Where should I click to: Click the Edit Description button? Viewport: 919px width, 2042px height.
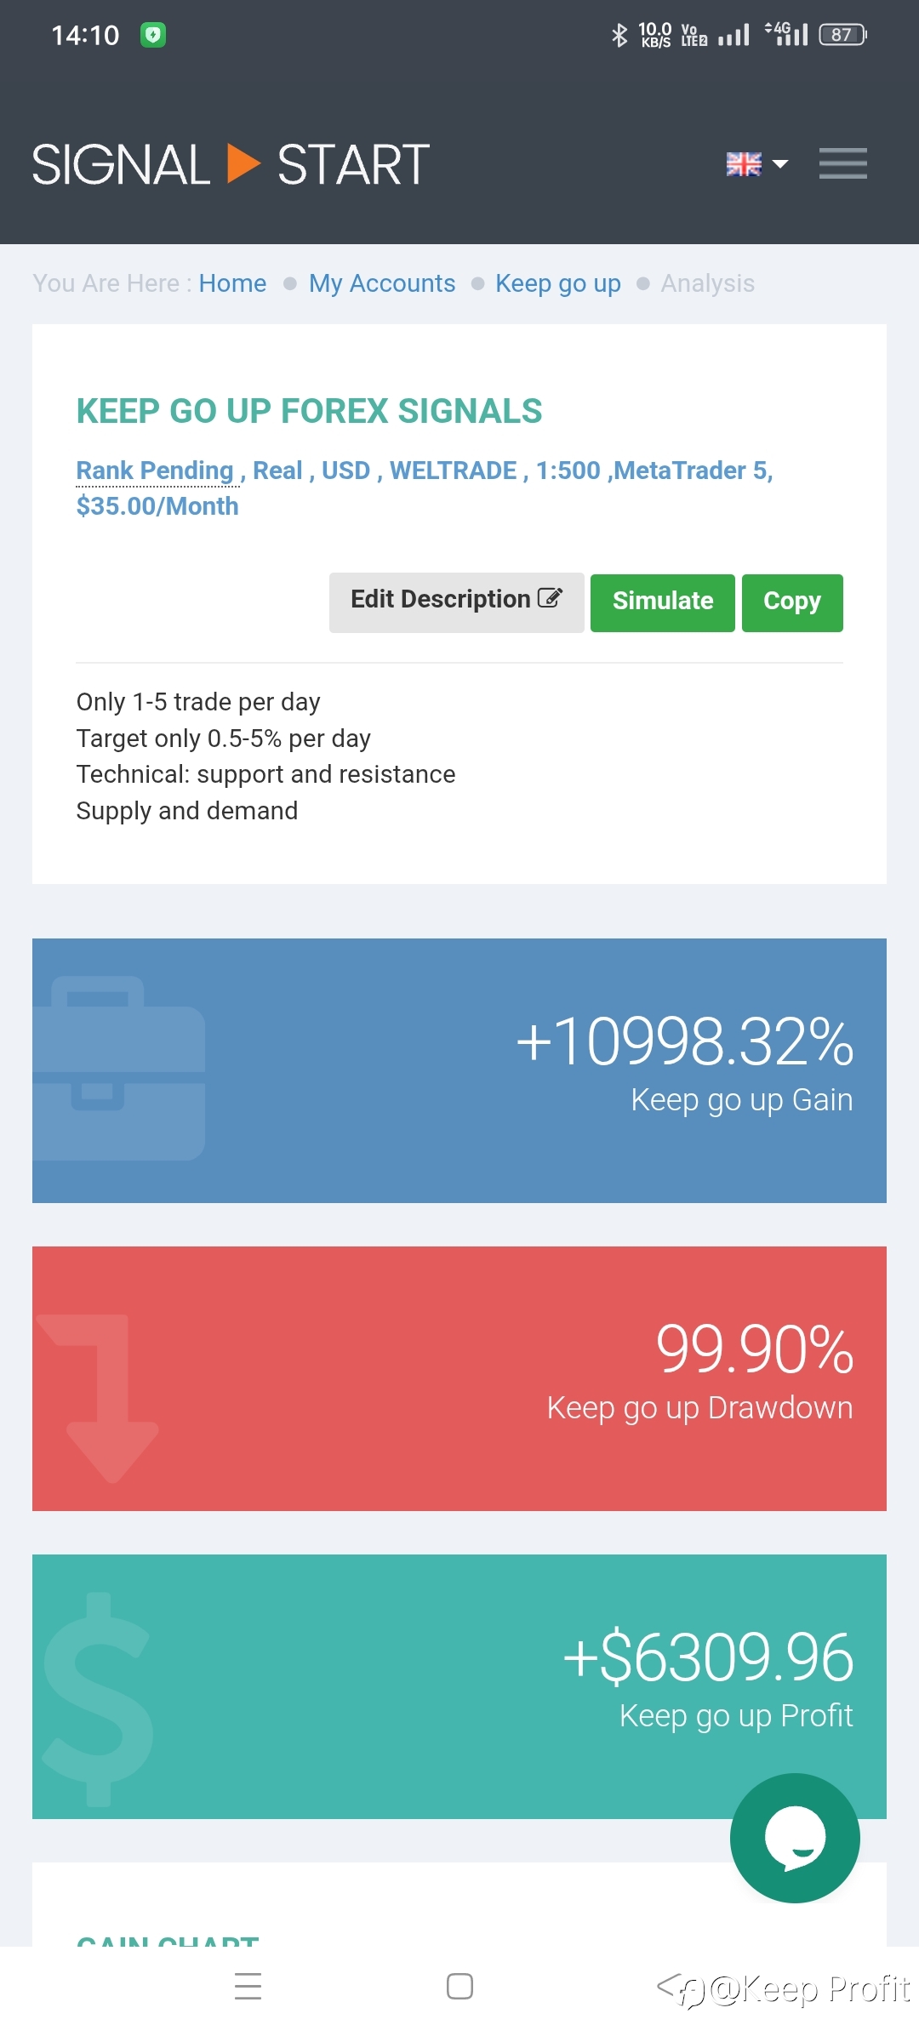pos(457,602)
